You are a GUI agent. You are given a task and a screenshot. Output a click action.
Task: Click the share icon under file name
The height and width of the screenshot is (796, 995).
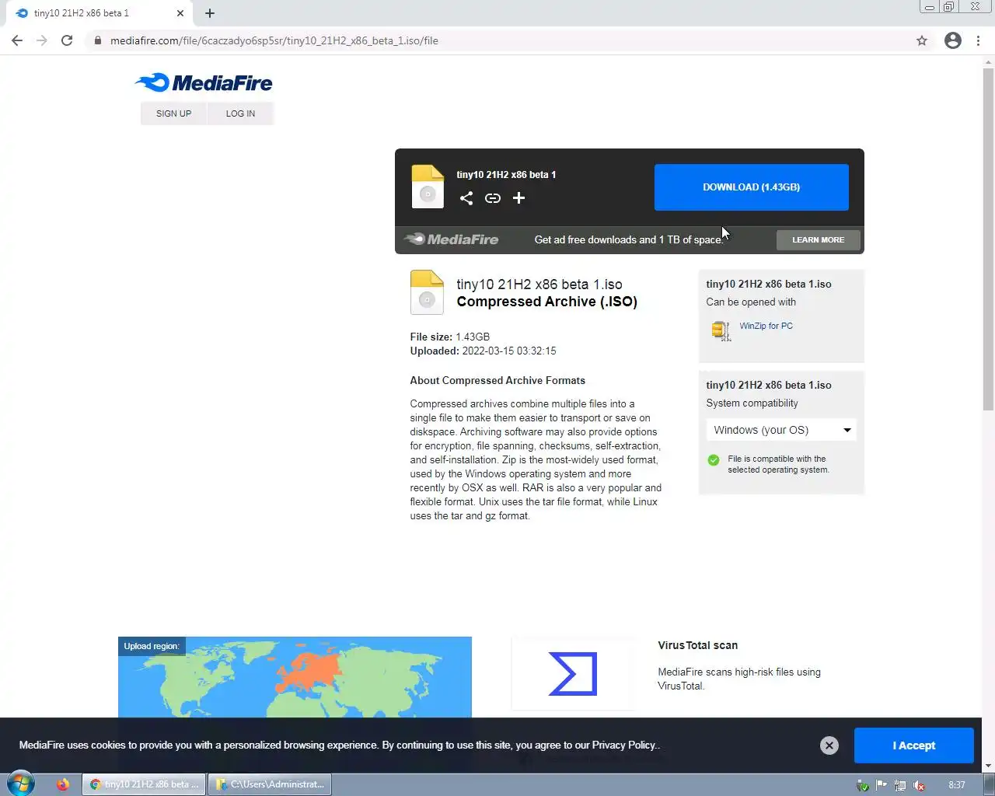click(x=466, y=198)
